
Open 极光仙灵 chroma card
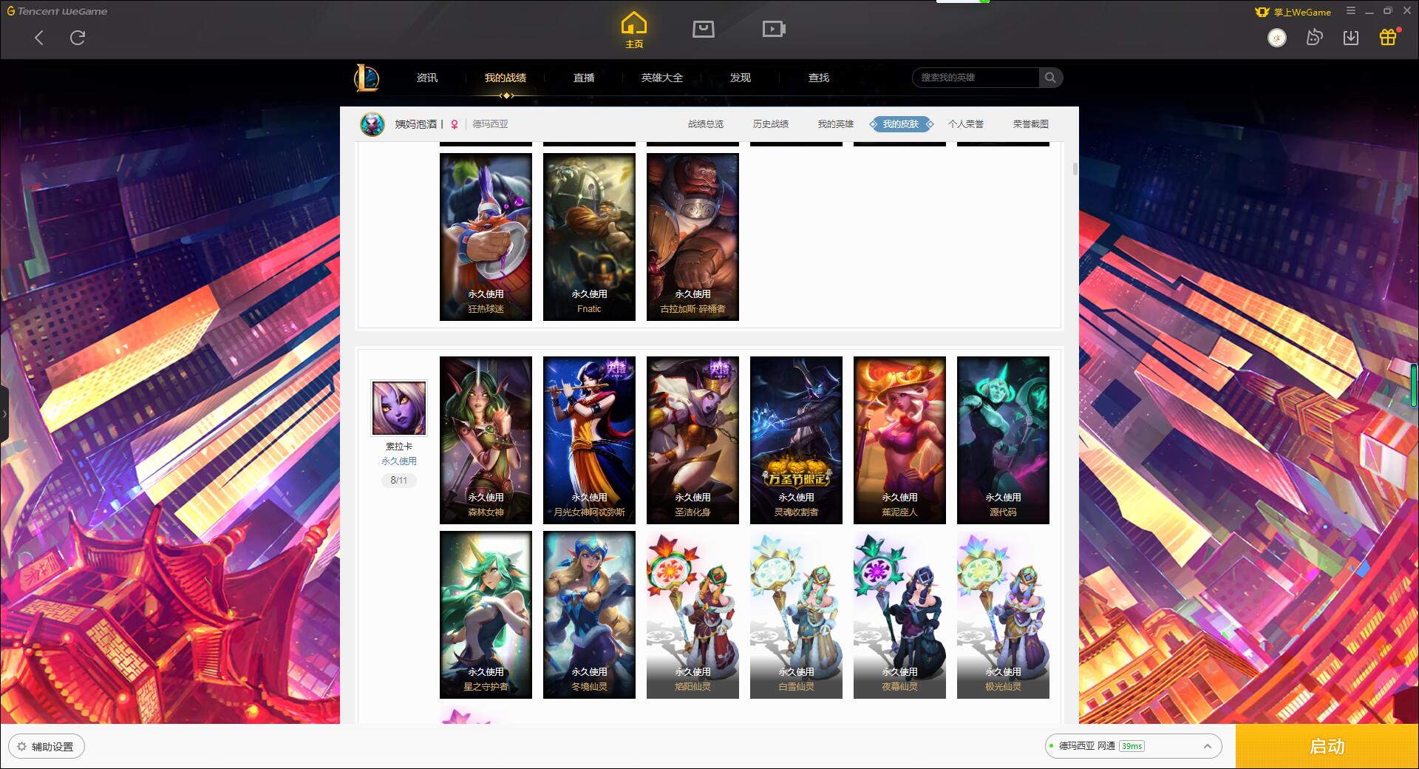(x=1003, y=614)
